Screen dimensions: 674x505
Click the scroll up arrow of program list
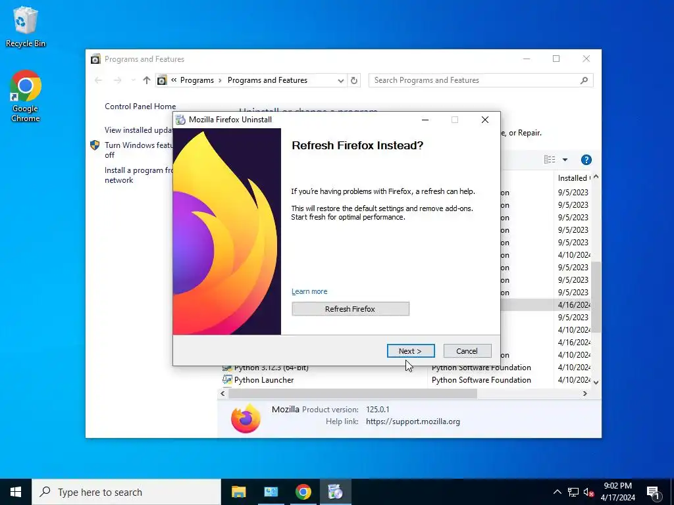coord(596,177)
